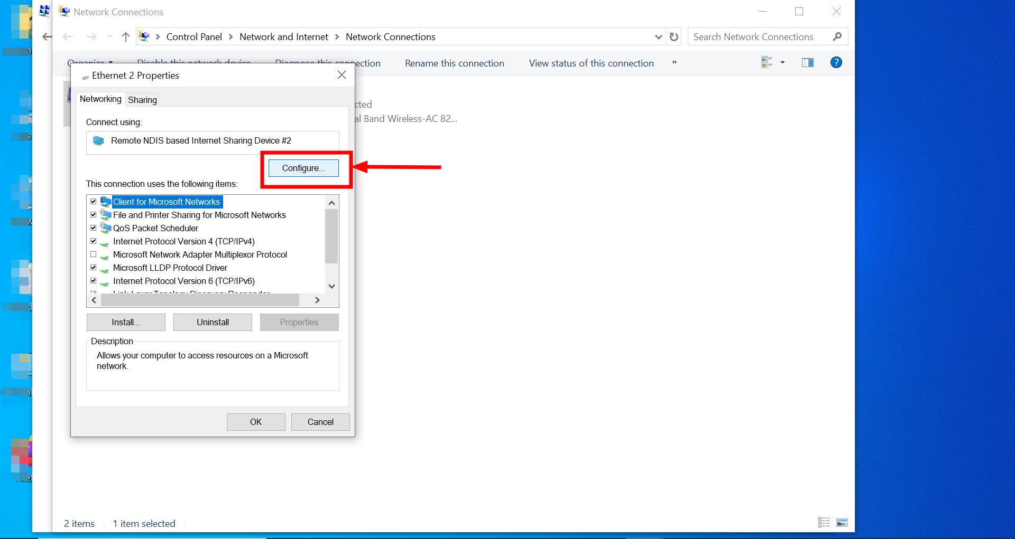Viewport: 1015px width, 539px height.
Task: Click the Refresh icon in the address bar
Action: (673, 36)
